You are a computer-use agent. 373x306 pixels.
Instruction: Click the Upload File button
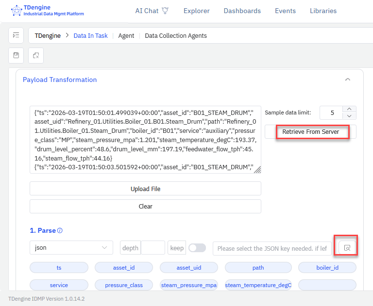coord(145,189)
